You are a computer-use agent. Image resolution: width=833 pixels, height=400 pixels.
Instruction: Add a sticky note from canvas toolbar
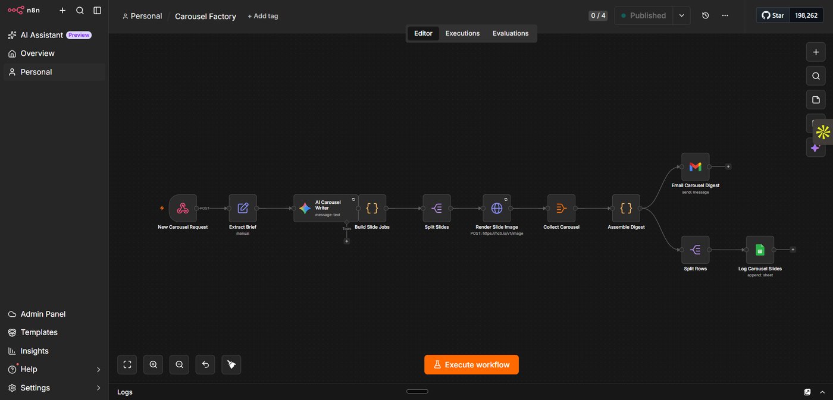[x=816, y=99]
